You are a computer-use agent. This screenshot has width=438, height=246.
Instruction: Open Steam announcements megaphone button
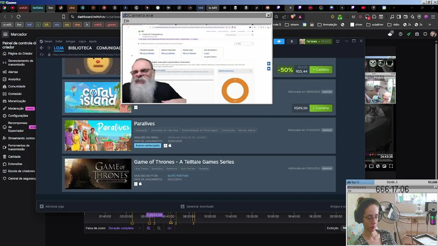pos(279,41)
